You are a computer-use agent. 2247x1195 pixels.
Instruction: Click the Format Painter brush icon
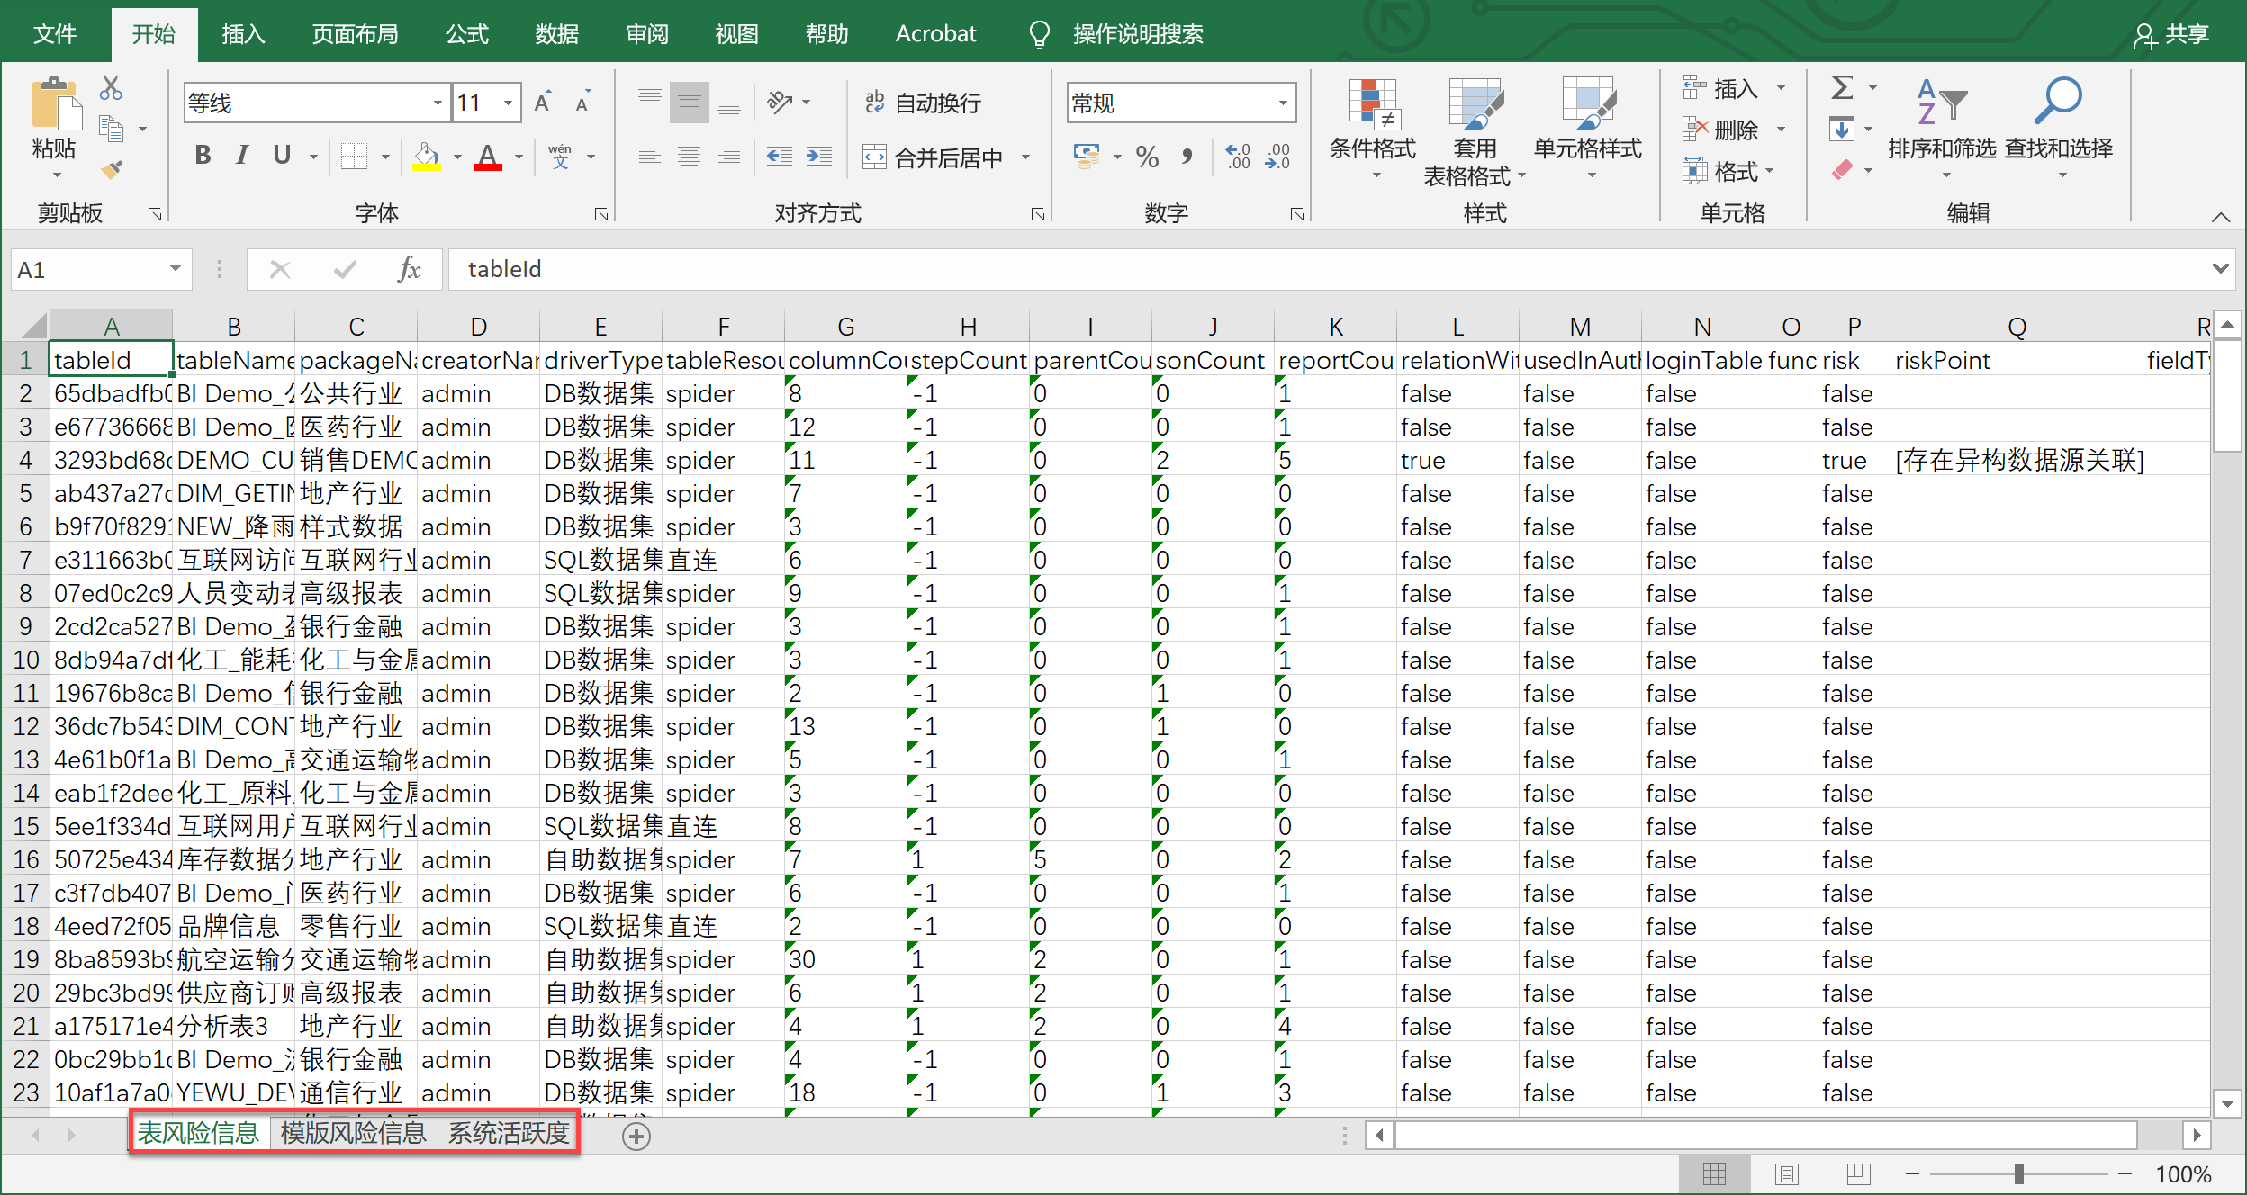click(x=112, y=169)
